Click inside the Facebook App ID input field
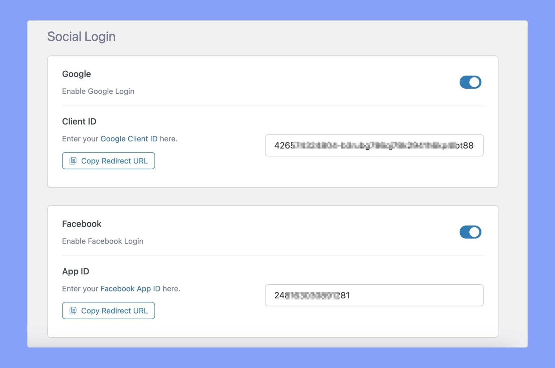 click(x=374, y=295)
